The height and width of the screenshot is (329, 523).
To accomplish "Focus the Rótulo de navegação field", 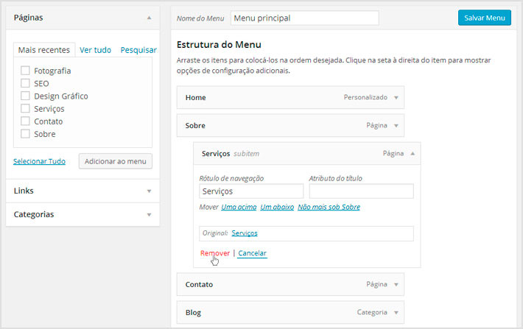I will [251, 191].
